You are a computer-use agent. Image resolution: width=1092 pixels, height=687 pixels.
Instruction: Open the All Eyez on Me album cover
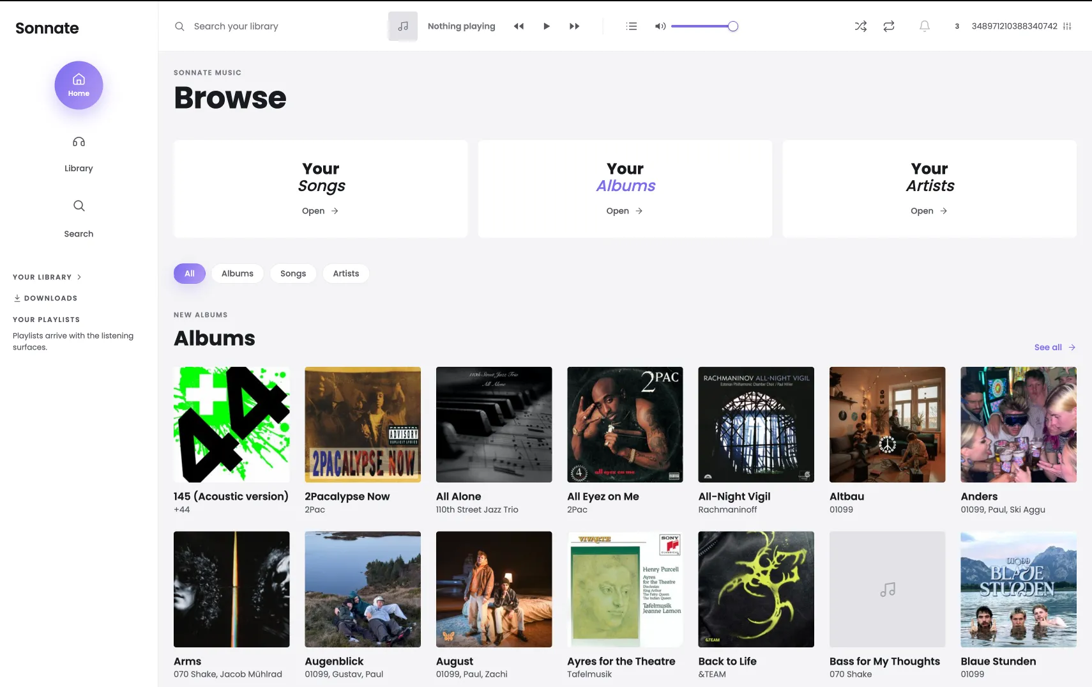coord(625,424)
